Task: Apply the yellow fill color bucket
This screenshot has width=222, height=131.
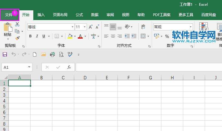Action: 70,36
